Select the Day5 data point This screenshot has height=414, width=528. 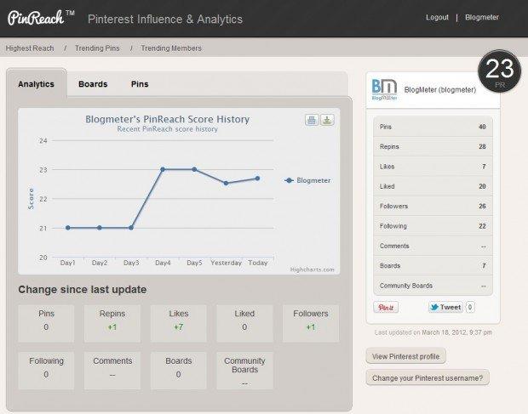click(194, 169)
